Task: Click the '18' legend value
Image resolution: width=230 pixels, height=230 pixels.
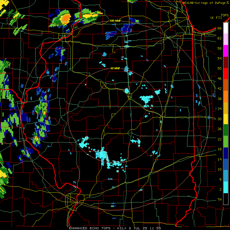Action: 220,149
